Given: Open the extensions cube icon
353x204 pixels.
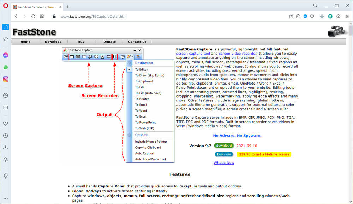Looking at the screenshot, I should point(339,16).
